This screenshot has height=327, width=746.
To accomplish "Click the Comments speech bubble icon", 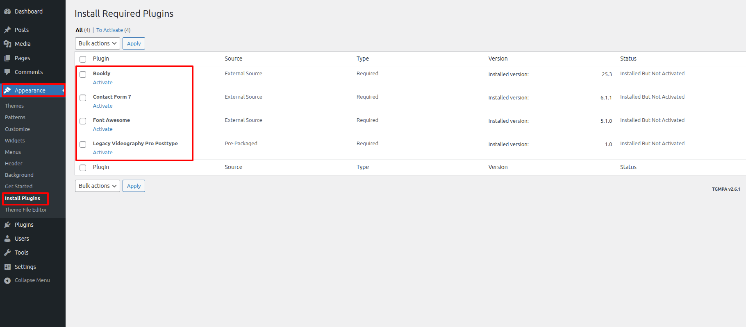I will (x=7, y=72).
